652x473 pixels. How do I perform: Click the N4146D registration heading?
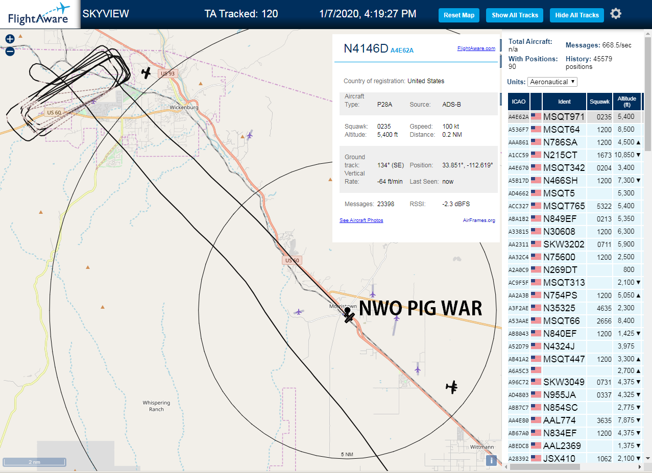pyautogui.click(x=366, y=48)
